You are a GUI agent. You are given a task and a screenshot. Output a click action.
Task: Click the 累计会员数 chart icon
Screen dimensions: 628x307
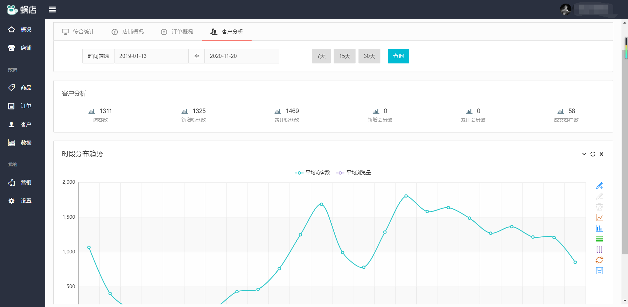tap(469, 111)
